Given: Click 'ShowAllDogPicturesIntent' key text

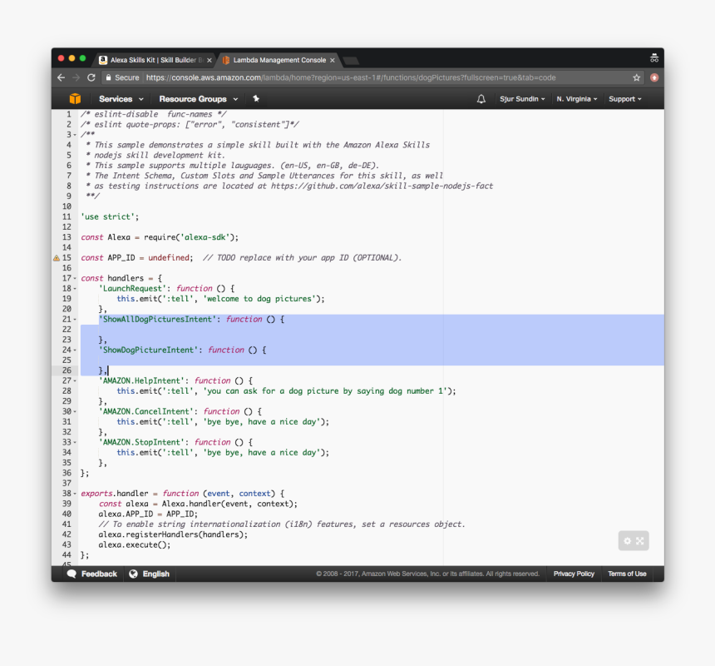Looking at the screenshot, I should click(158, 320).
